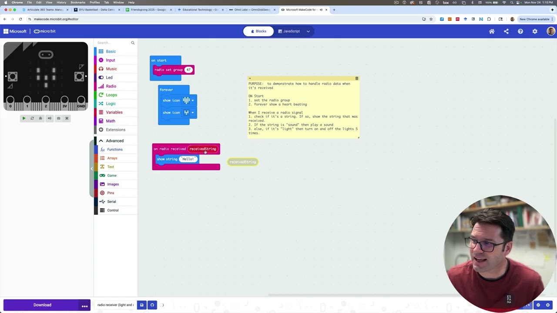
Task: Start the micro:bit simulator
Action: [24, 118]
